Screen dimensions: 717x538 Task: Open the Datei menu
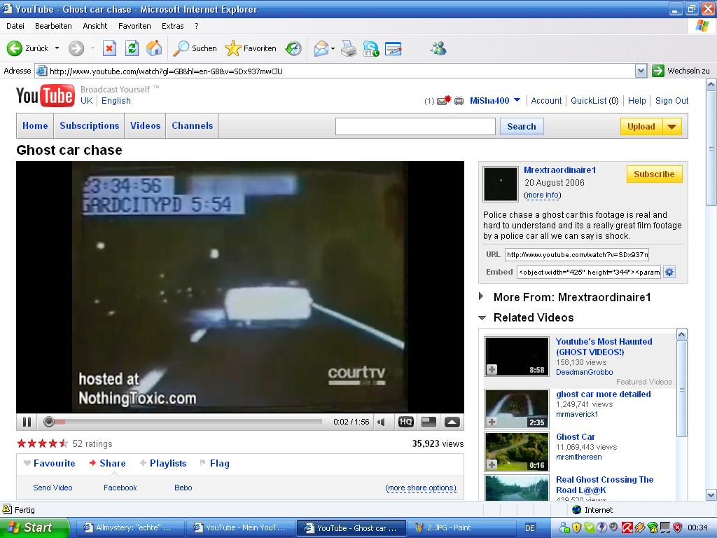pos(15,26)
